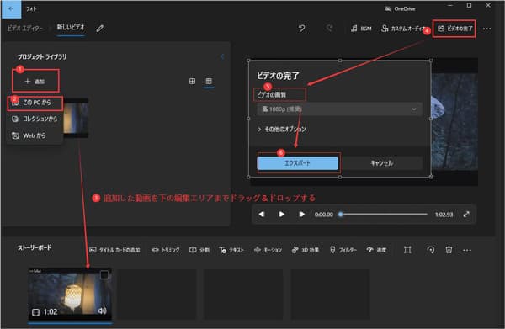Toggle fullscreen preview

pos(466,214)
